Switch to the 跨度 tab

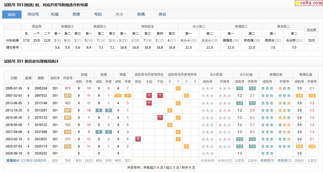pos(76,15)
